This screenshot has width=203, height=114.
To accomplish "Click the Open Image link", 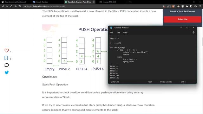I will (49, 77).
